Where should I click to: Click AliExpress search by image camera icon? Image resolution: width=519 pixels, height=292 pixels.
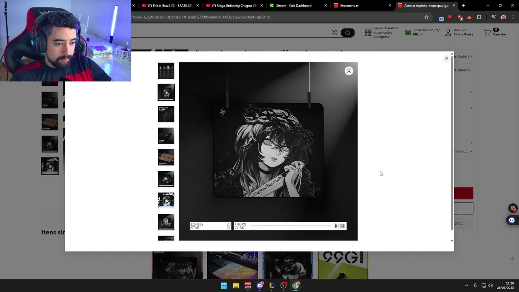point(334,33)
